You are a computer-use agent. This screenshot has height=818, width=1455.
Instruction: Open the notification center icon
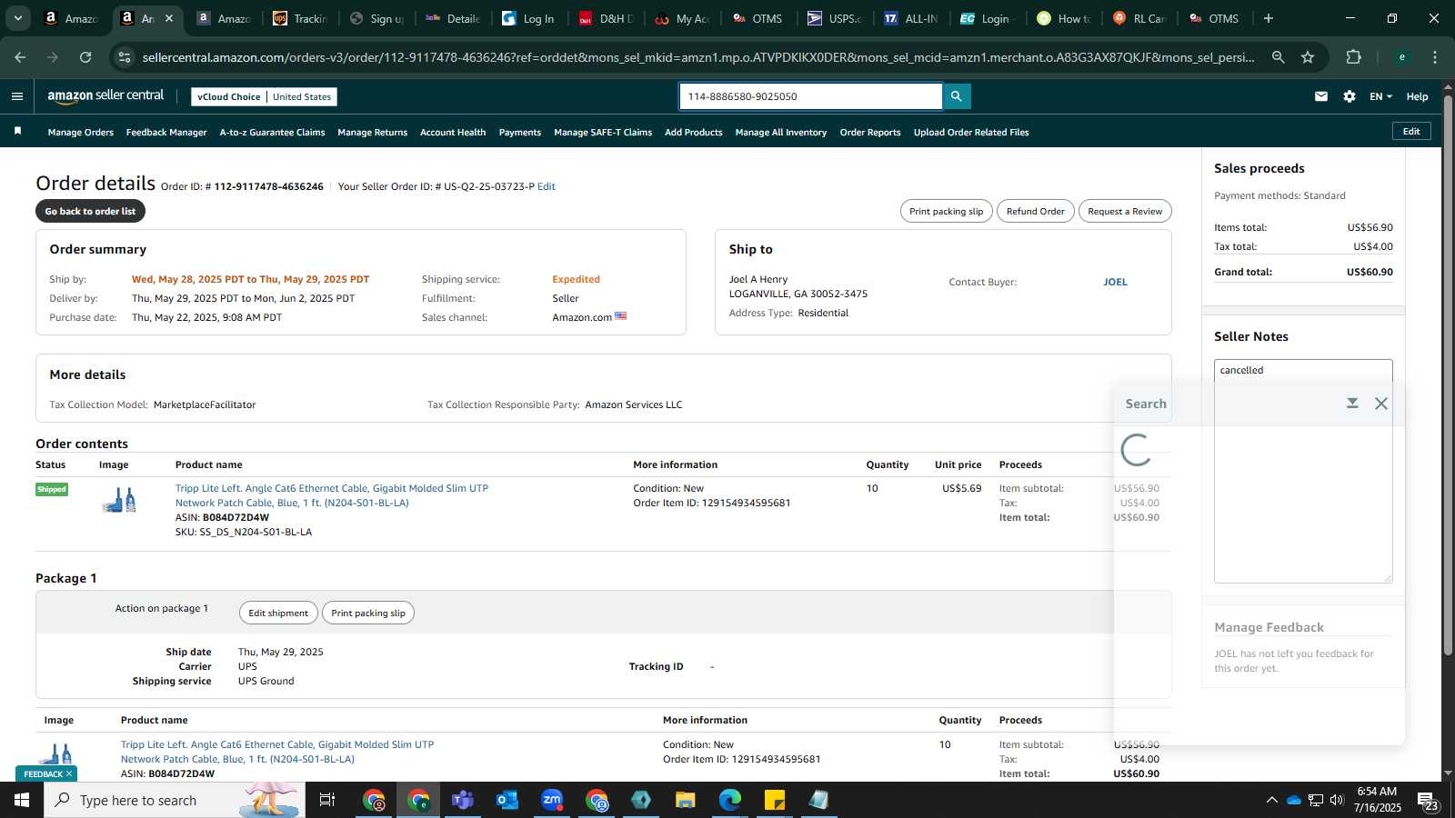pyautogui.click(x=1428, y=800)
